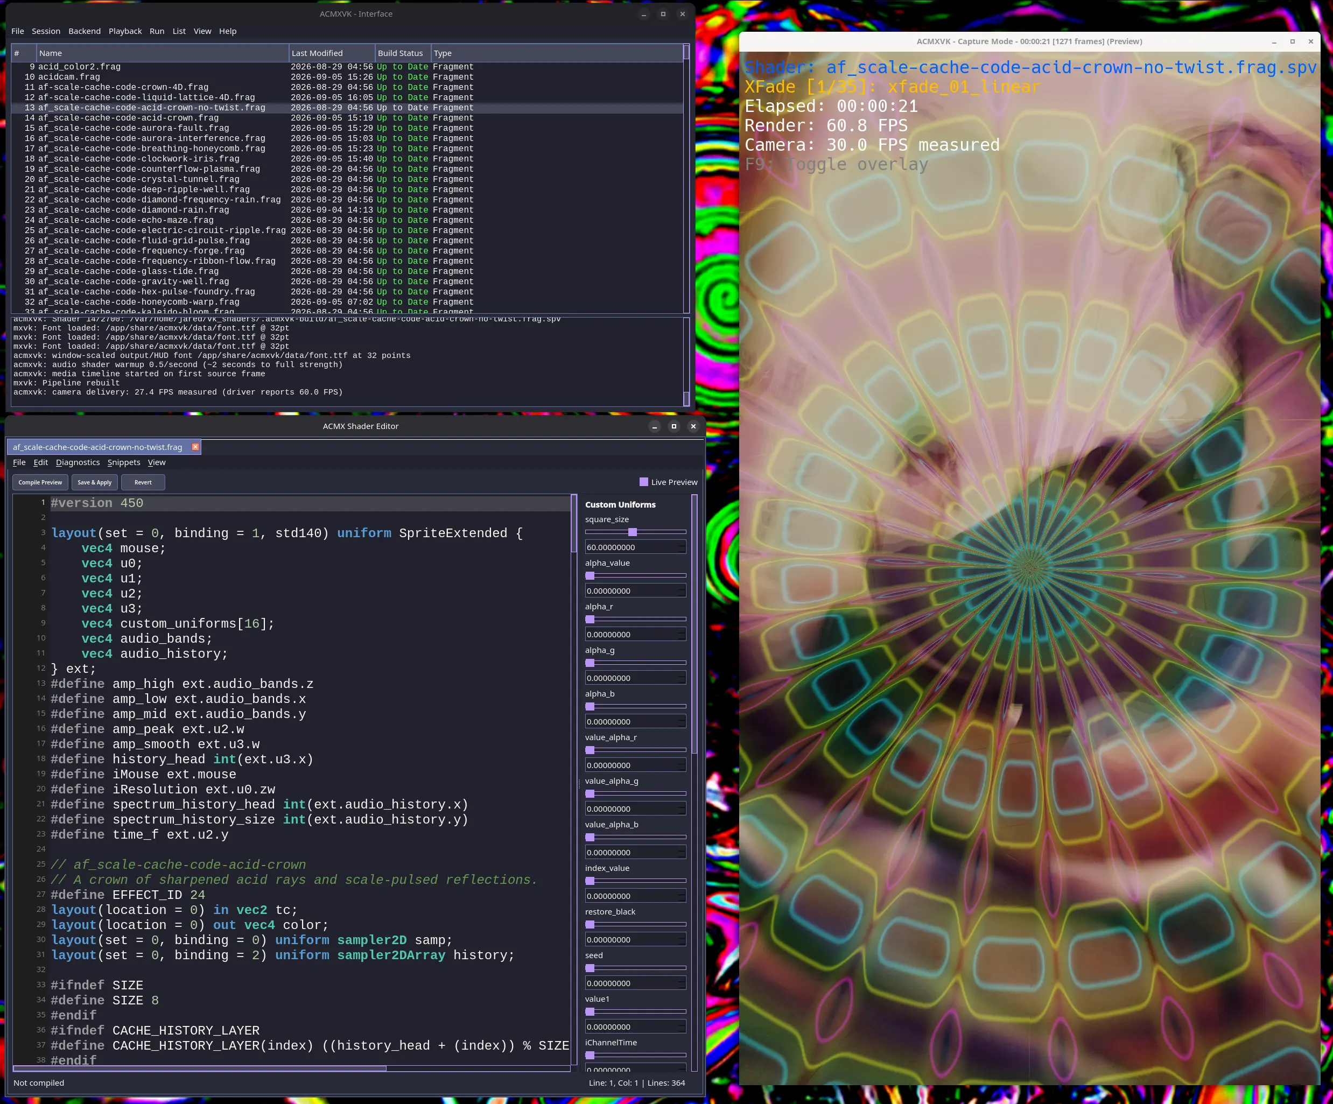Adjust the index_value slider
The width and height of the screenshot is (1333, 1104).
point(635,881)
